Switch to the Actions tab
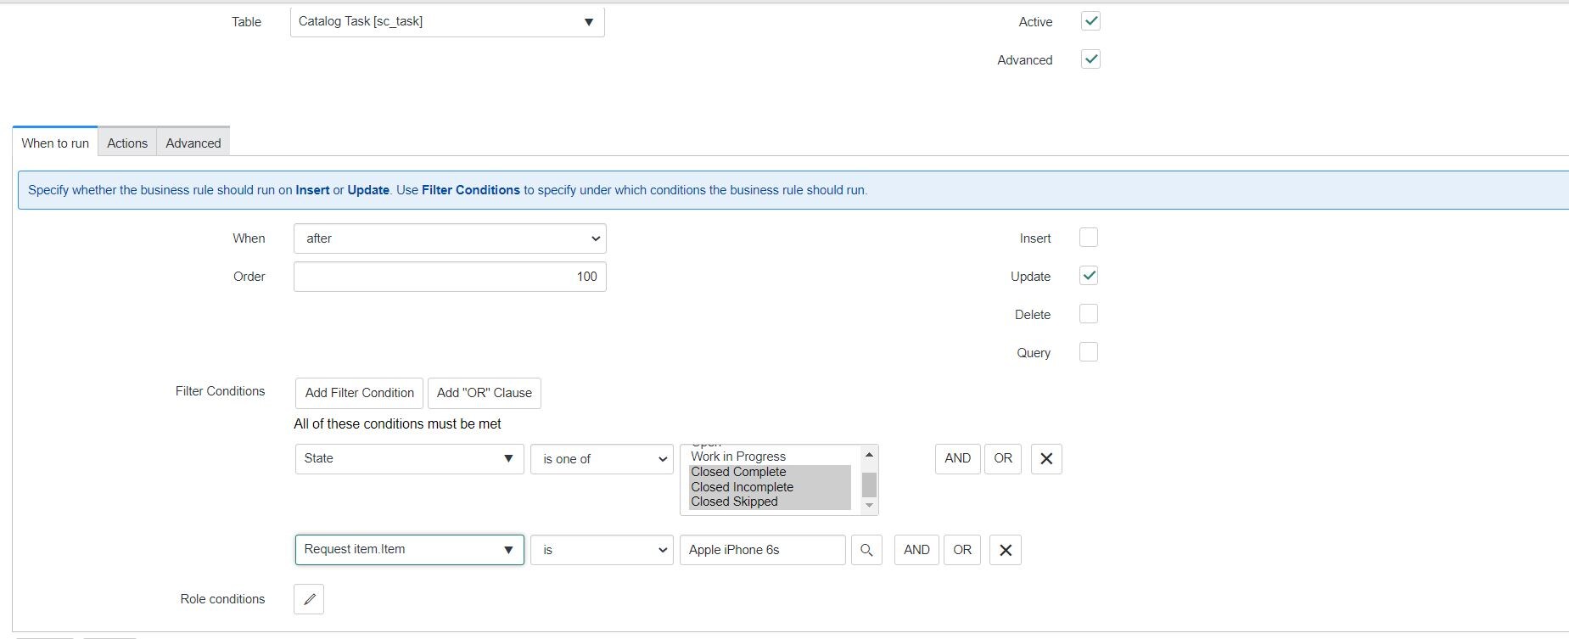 127,143
